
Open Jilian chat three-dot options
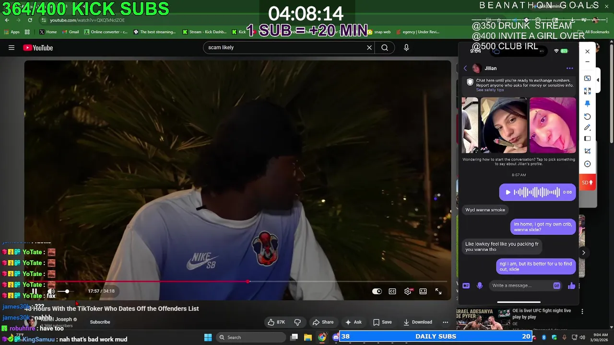tap(569, 68)
